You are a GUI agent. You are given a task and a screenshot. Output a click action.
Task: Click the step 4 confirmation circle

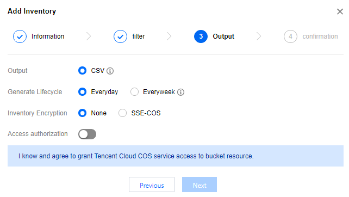pos(290,36)
